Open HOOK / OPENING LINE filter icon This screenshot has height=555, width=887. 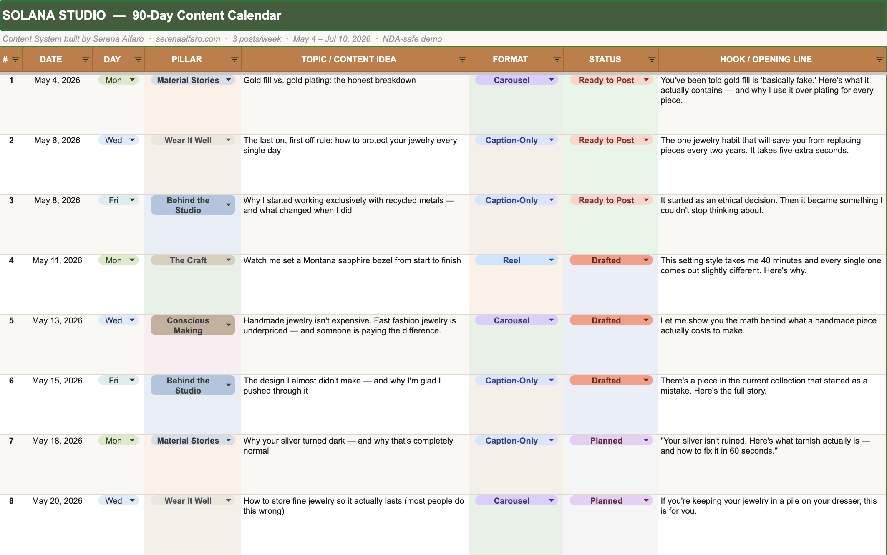coord(879,60)
